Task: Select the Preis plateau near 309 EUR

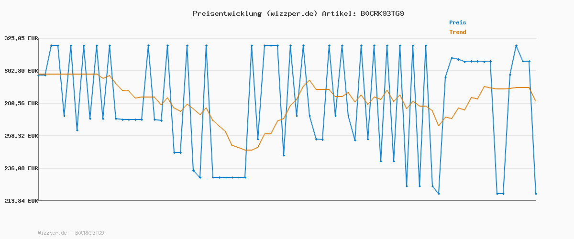Action: [x=471, y=61]
